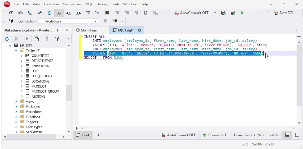Refresh the Database Explorer tree

[x=7, y=39]
